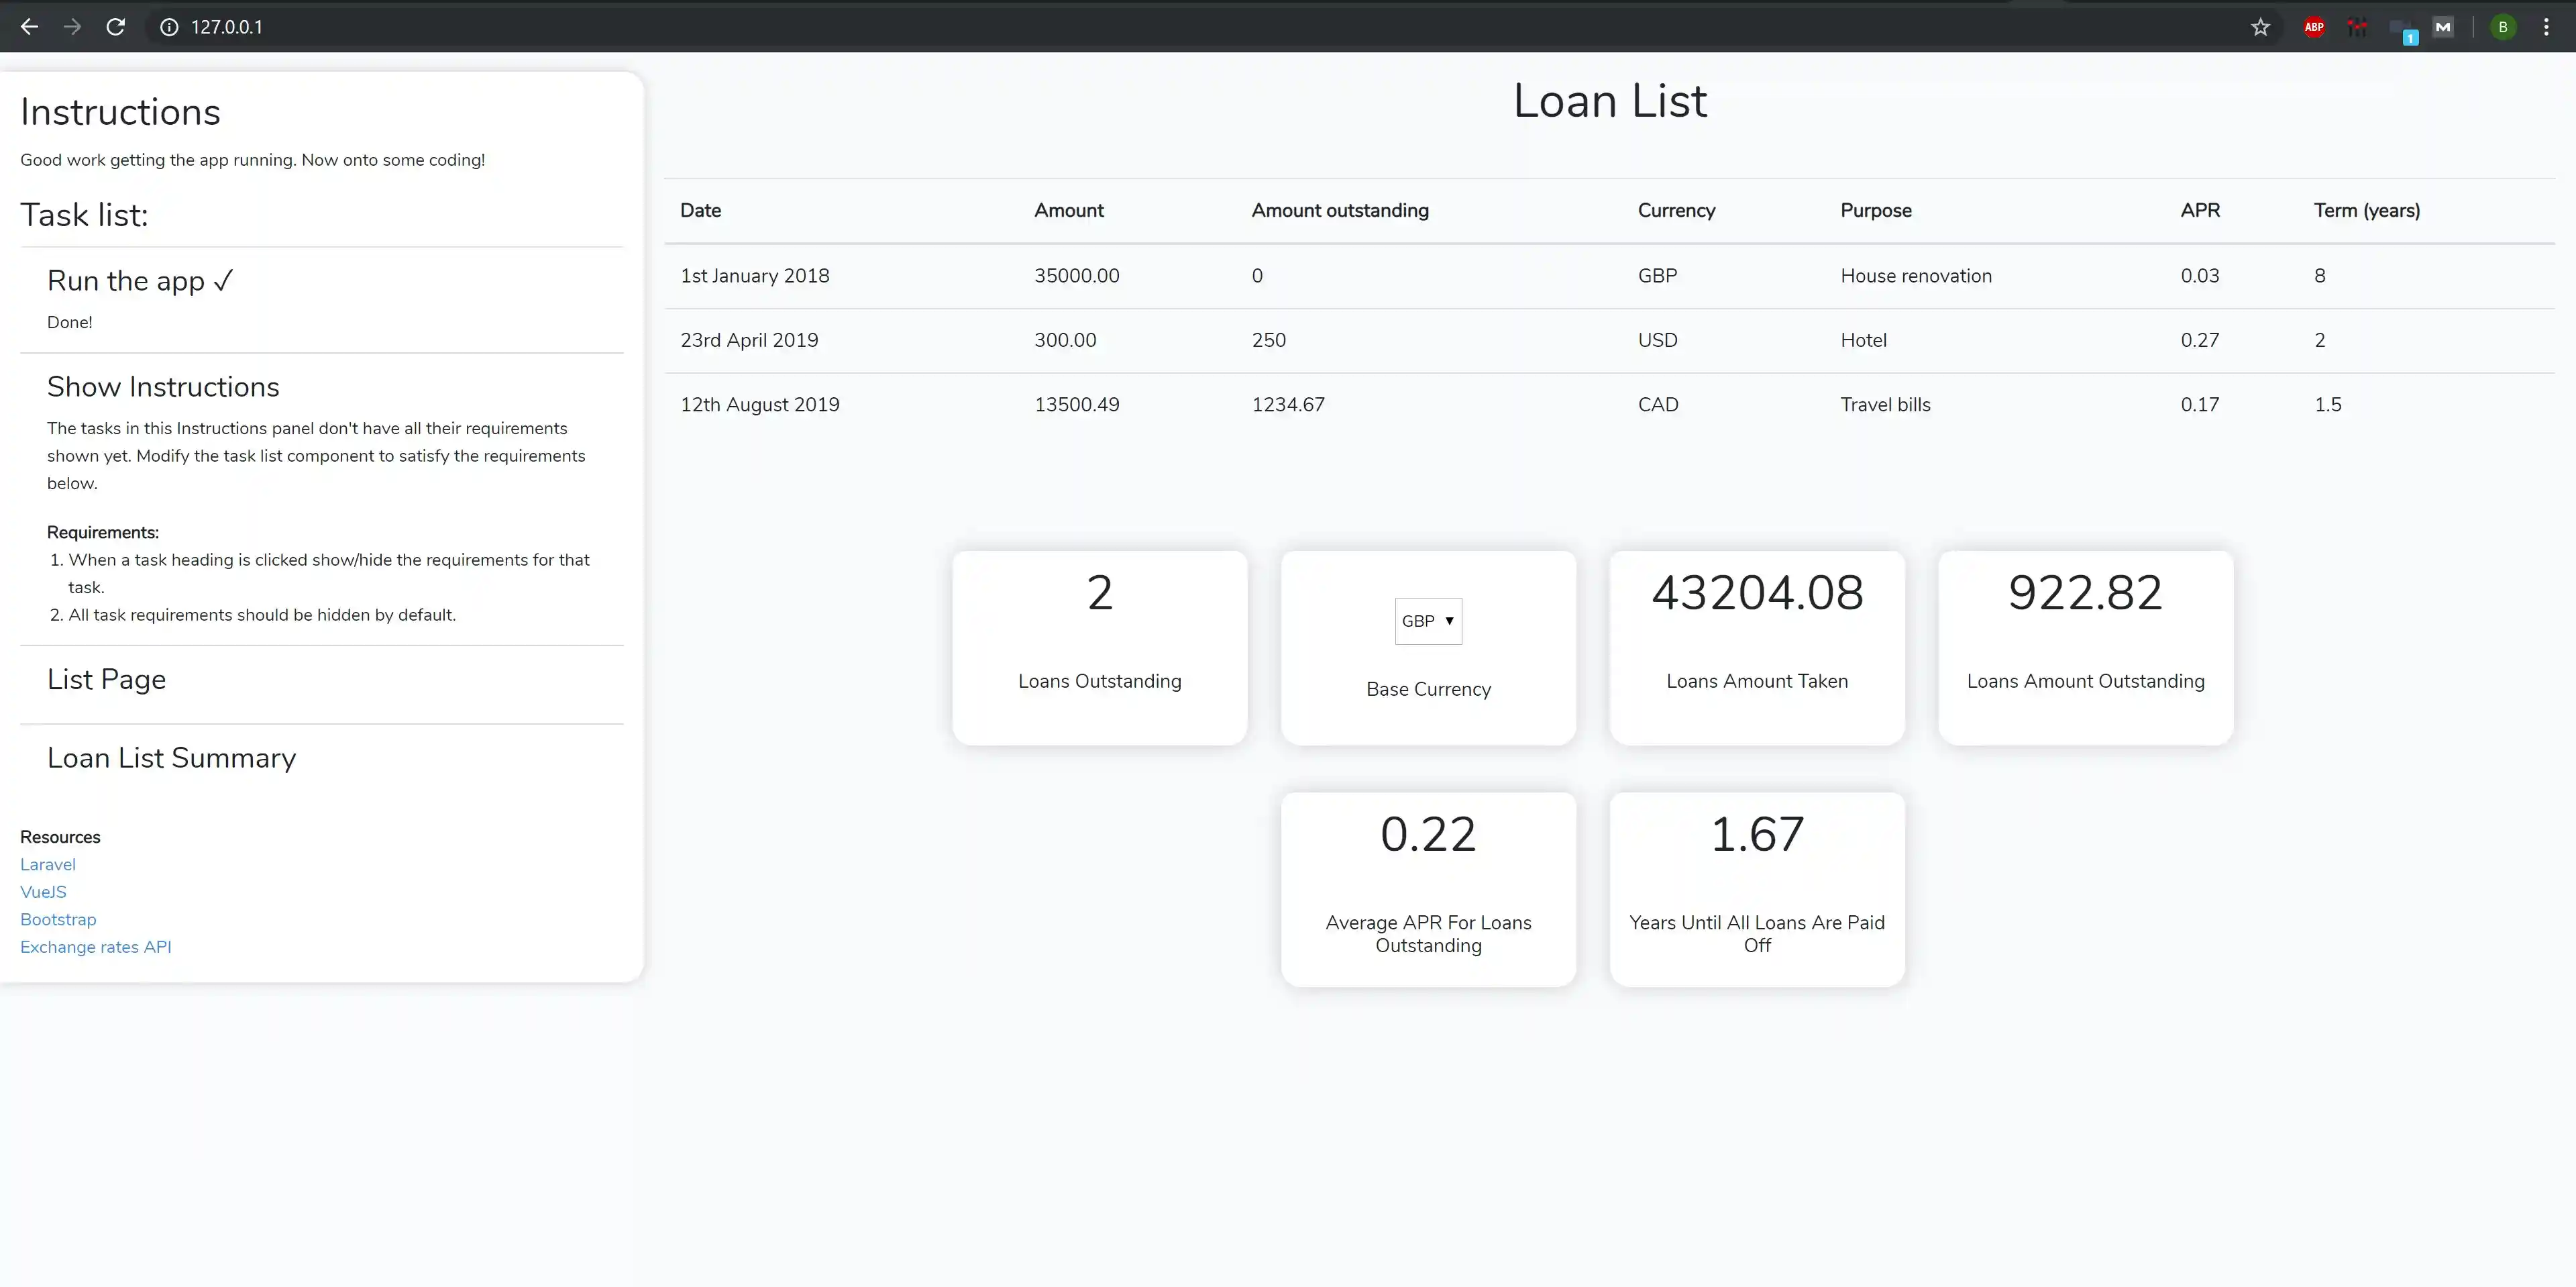Bookmark this page with the star
The height and width of the screenshot is (1287, 2576).
2260,27
